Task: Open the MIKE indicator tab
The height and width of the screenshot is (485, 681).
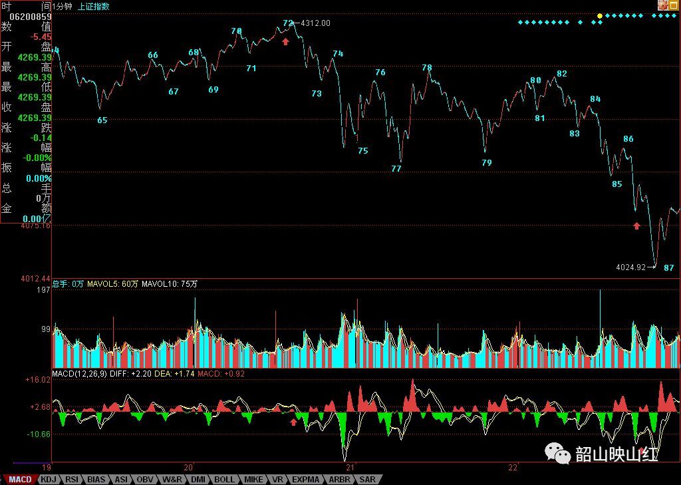Action: tap(253, 480)
